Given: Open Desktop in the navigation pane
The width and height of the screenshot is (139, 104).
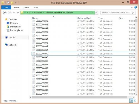Looking at the screenshot, I should 14,23.
